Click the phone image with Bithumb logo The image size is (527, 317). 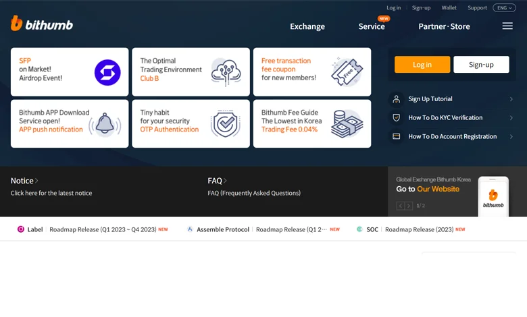click(x=493, y=196)
